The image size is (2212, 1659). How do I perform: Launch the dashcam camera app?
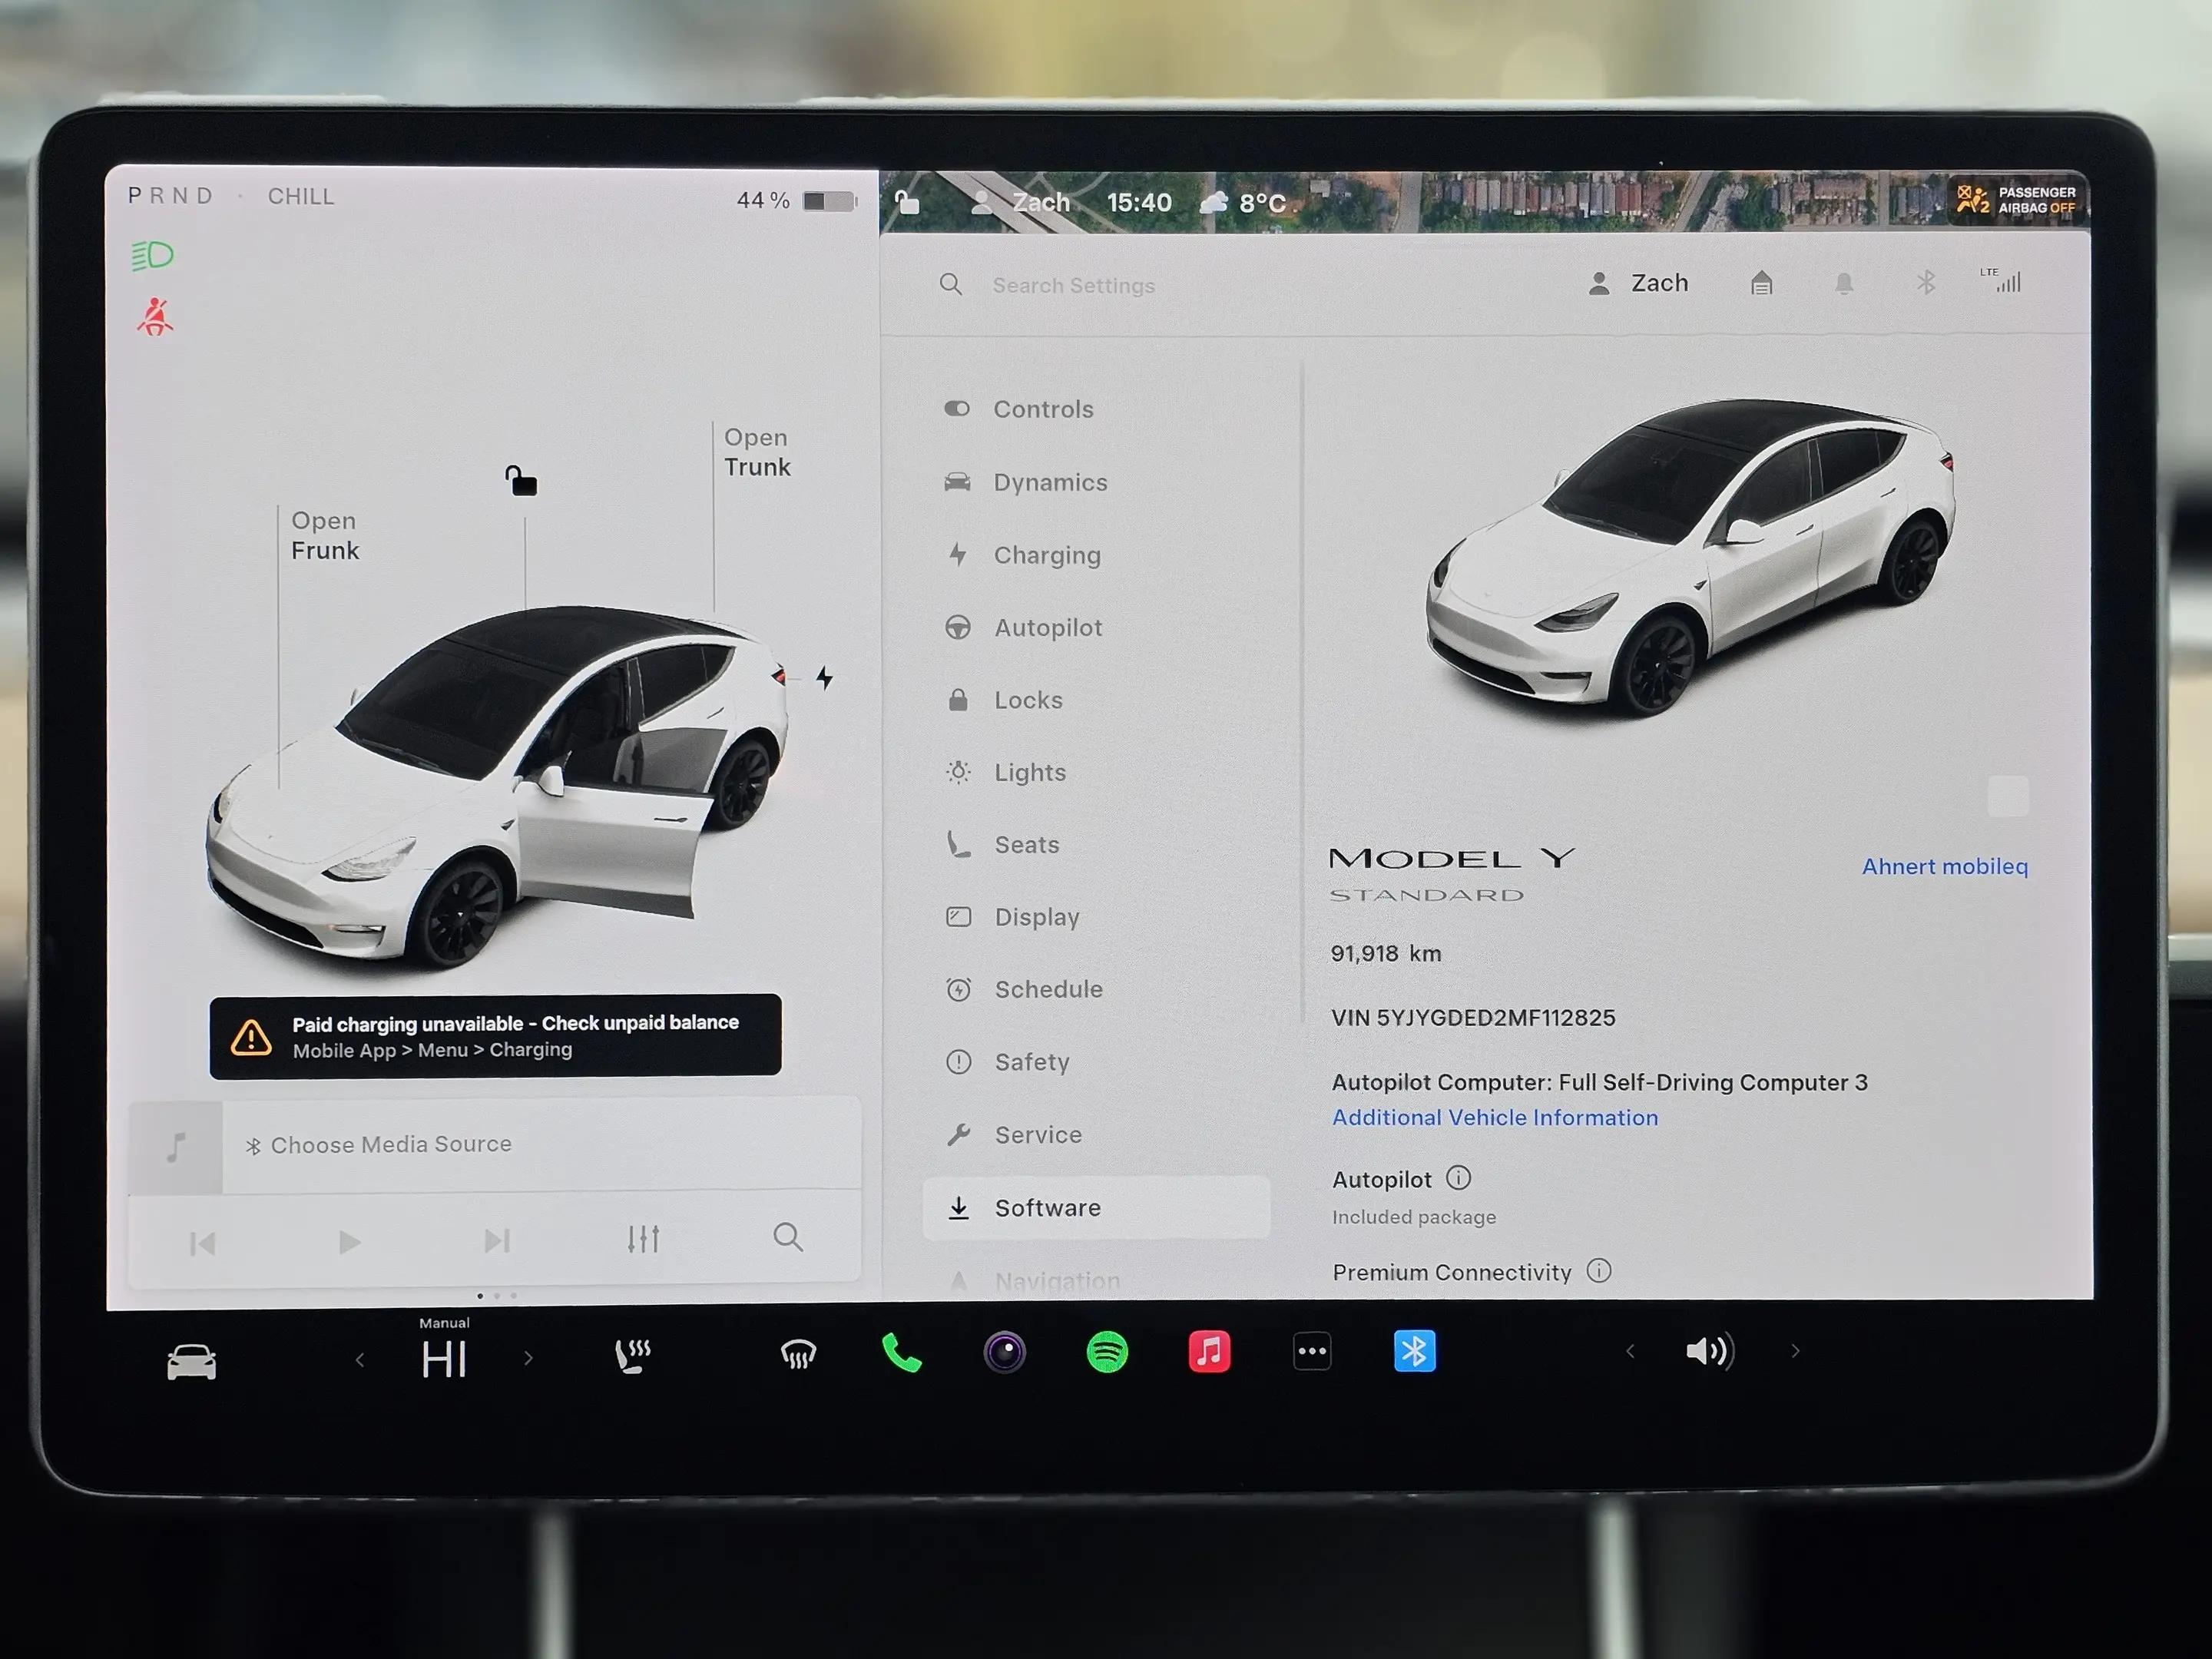coord(1004,1352)
